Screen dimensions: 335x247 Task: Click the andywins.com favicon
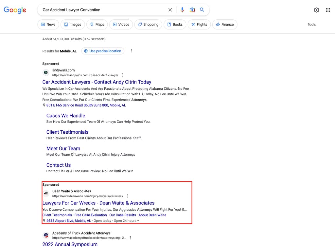pos(46,72)
